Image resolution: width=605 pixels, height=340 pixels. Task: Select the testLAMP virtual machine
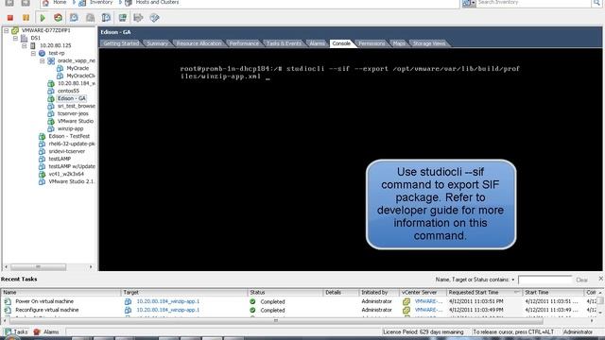[x=60, y=159]
